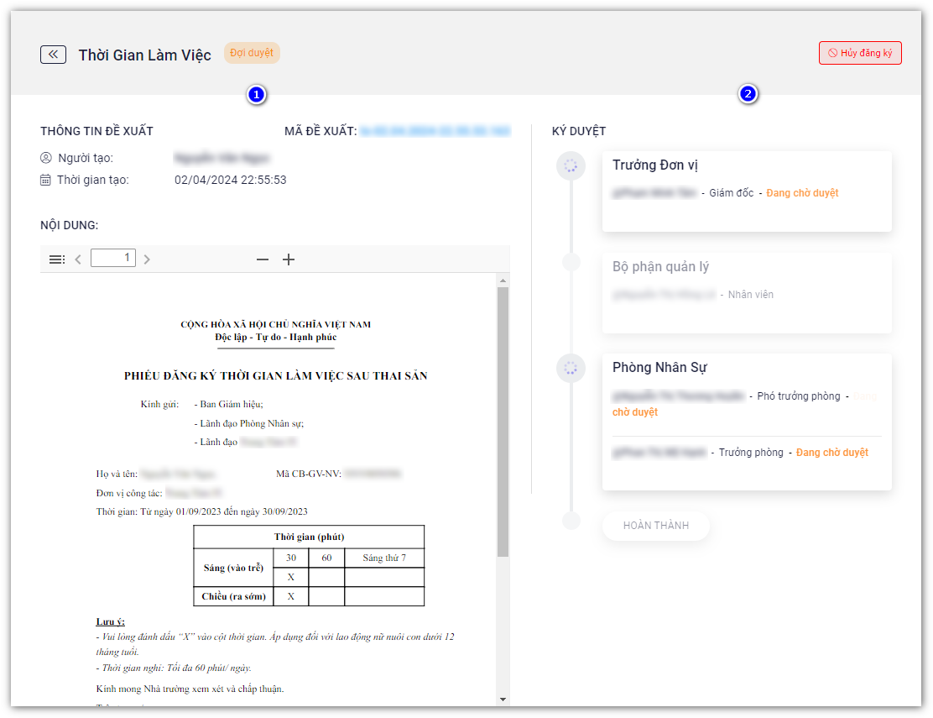Click the blurred Mã đề xuất code link

pyautogui.click(x=435, y=131)
